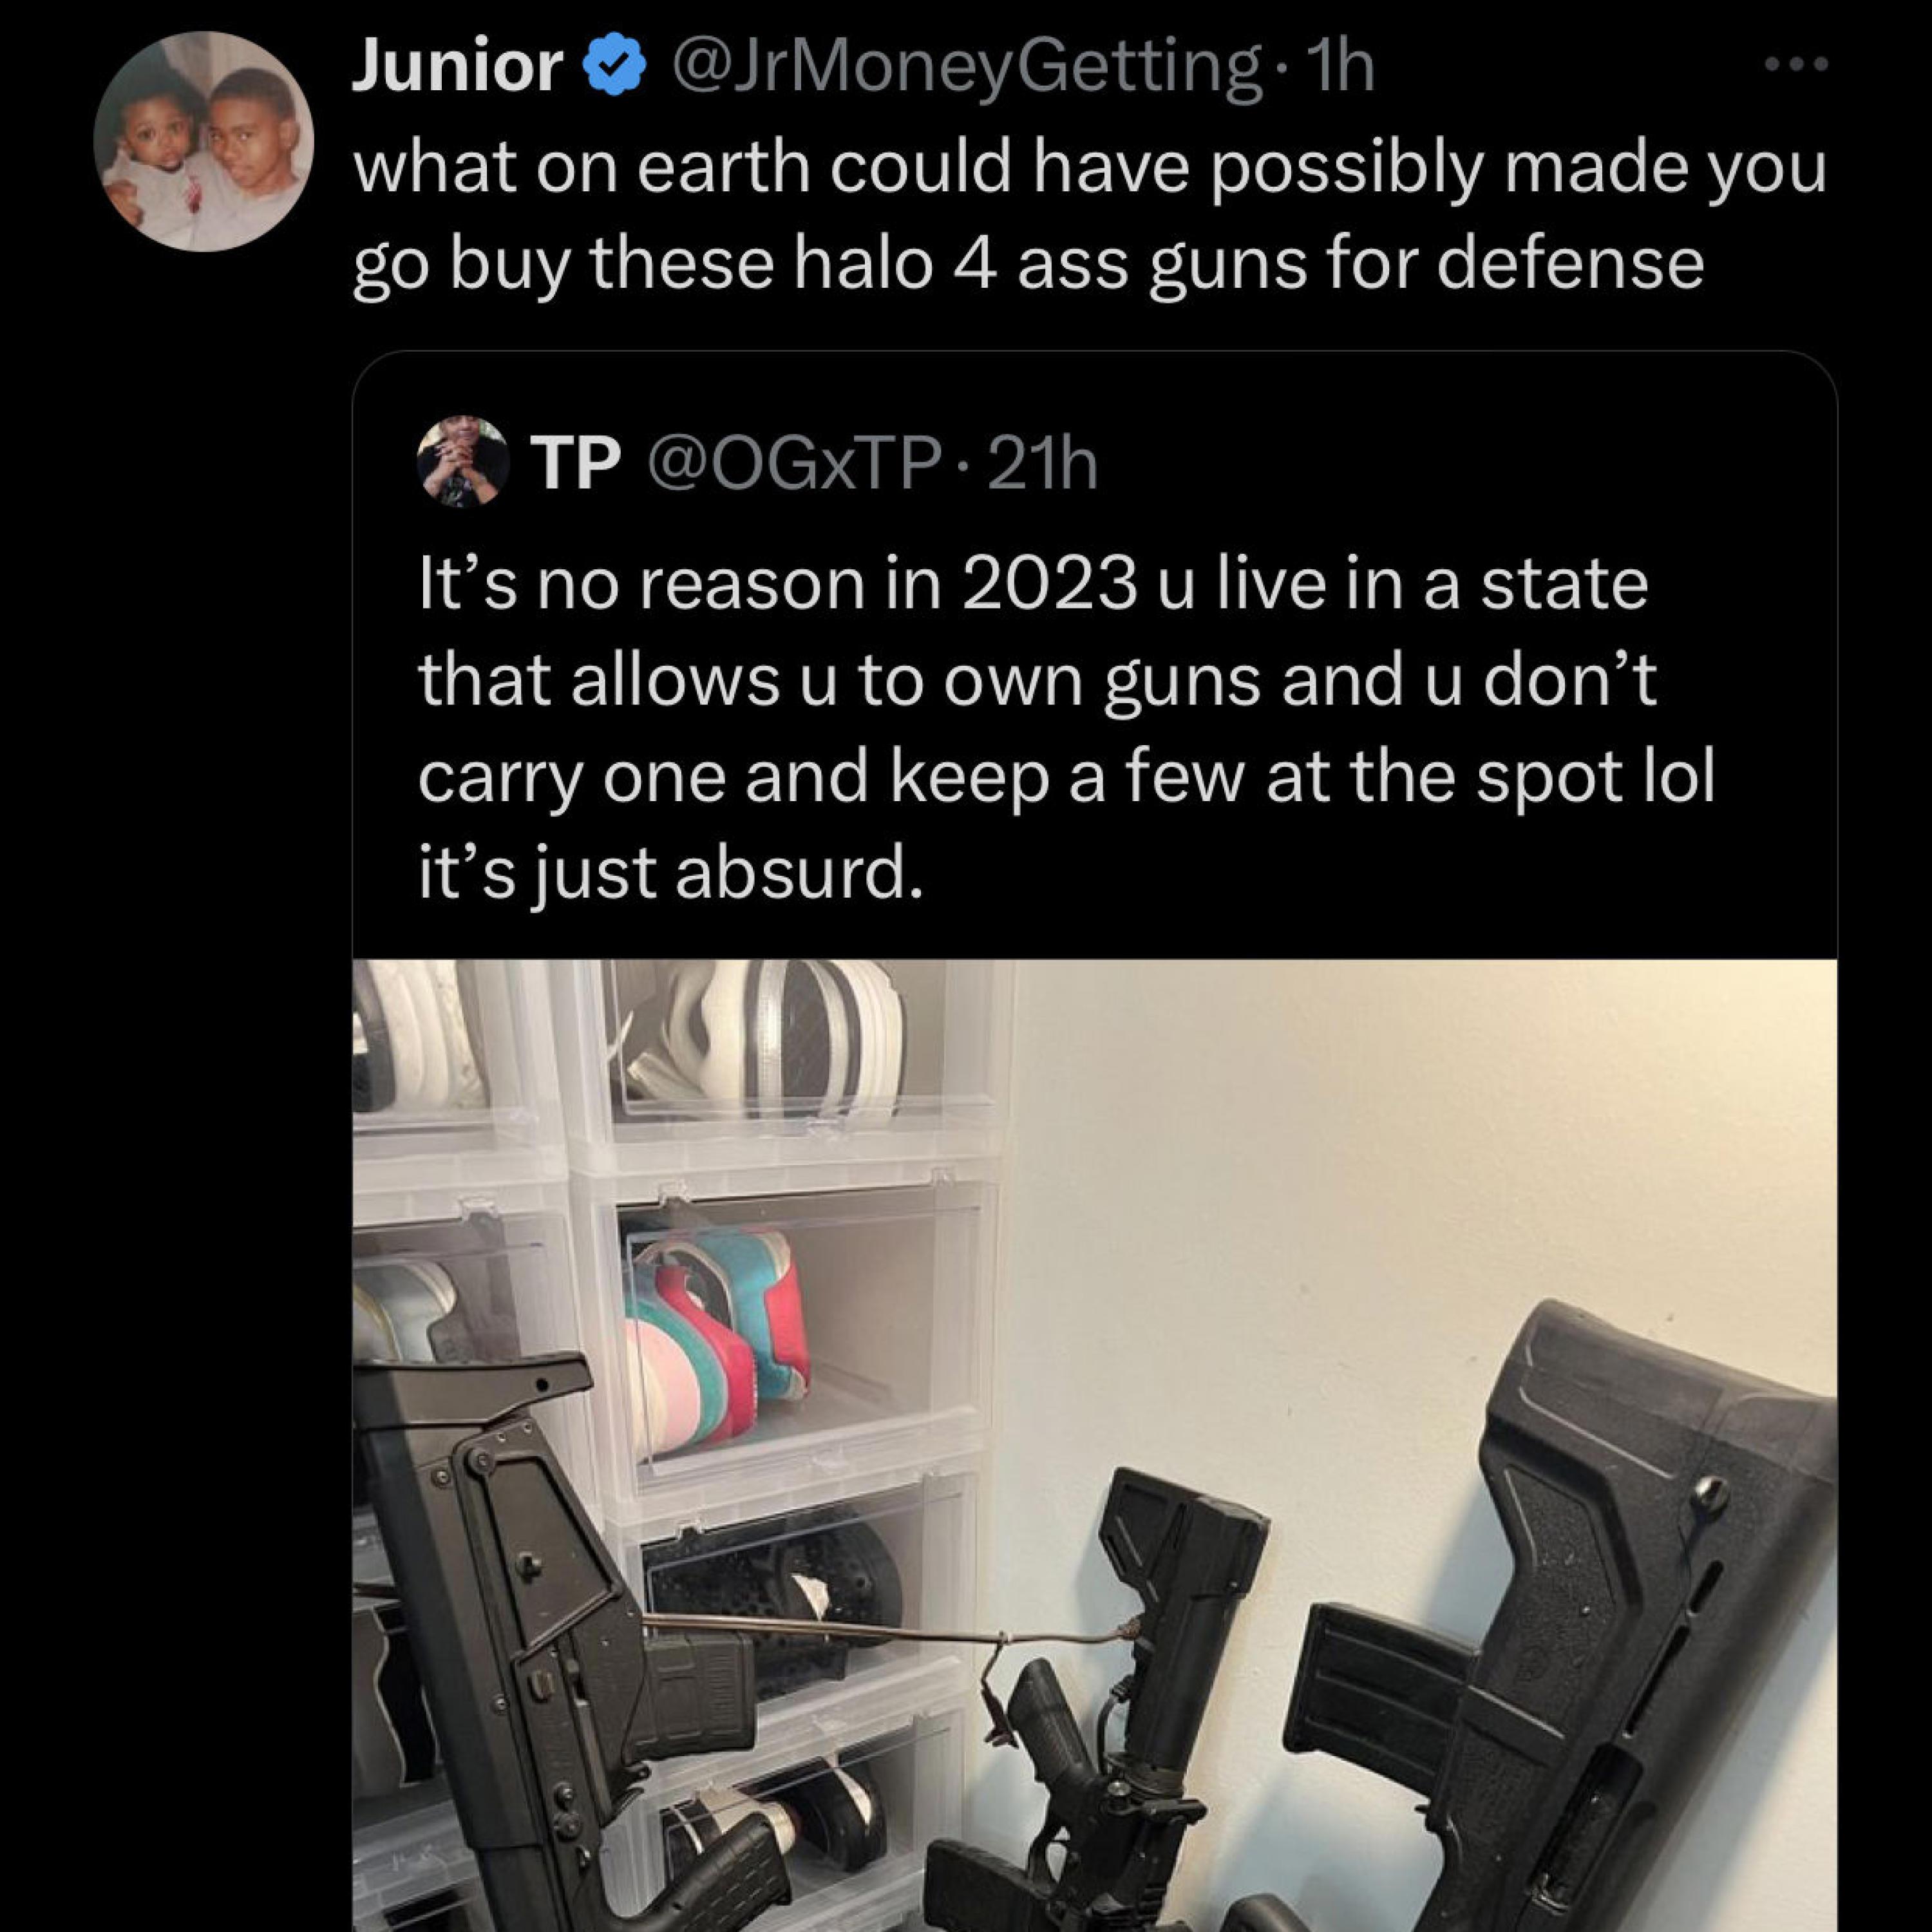Screen dimensions: 1932x1932
Task: Open the @JrMoneyGetting handle
Action: click(965, 67)
